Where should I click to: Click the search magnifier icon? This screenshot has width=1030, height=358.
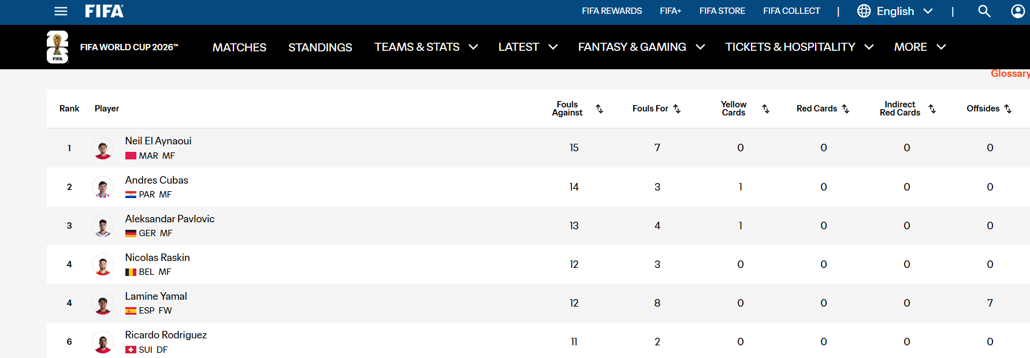984,11
